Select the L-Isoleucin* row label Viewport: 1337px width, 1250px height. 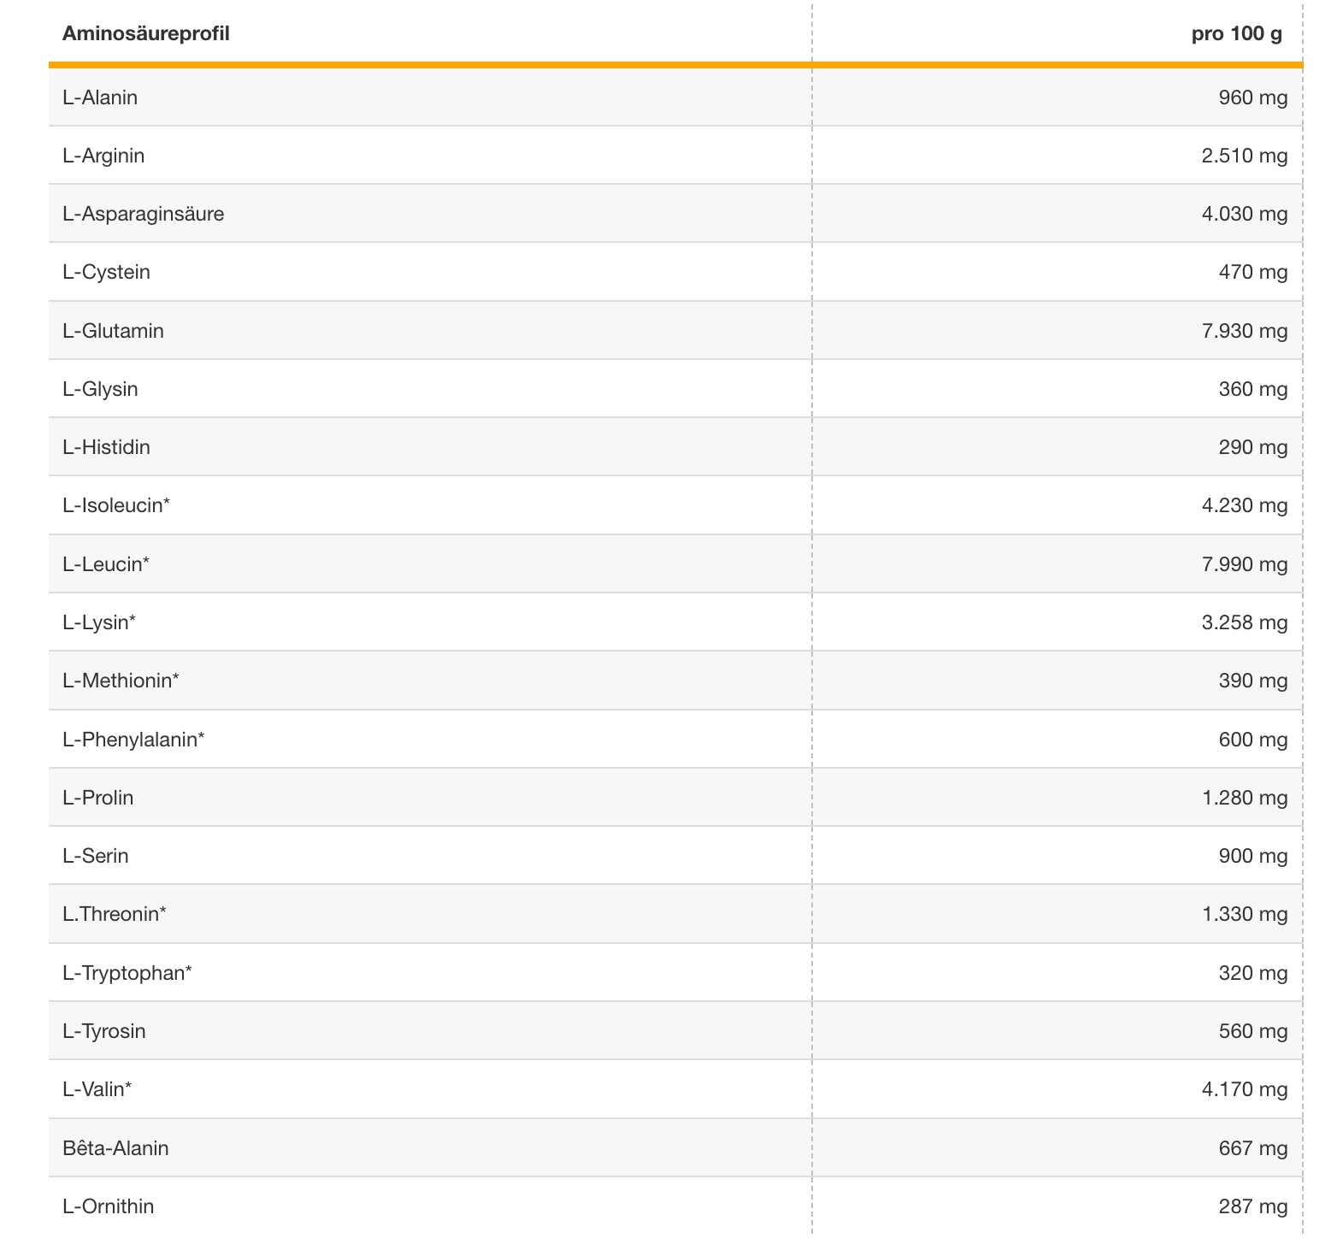[116, 505]
